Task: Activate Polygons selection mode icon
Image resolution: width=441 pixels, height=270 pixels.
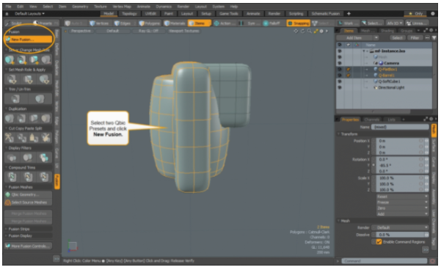Action: click(142, 23)
